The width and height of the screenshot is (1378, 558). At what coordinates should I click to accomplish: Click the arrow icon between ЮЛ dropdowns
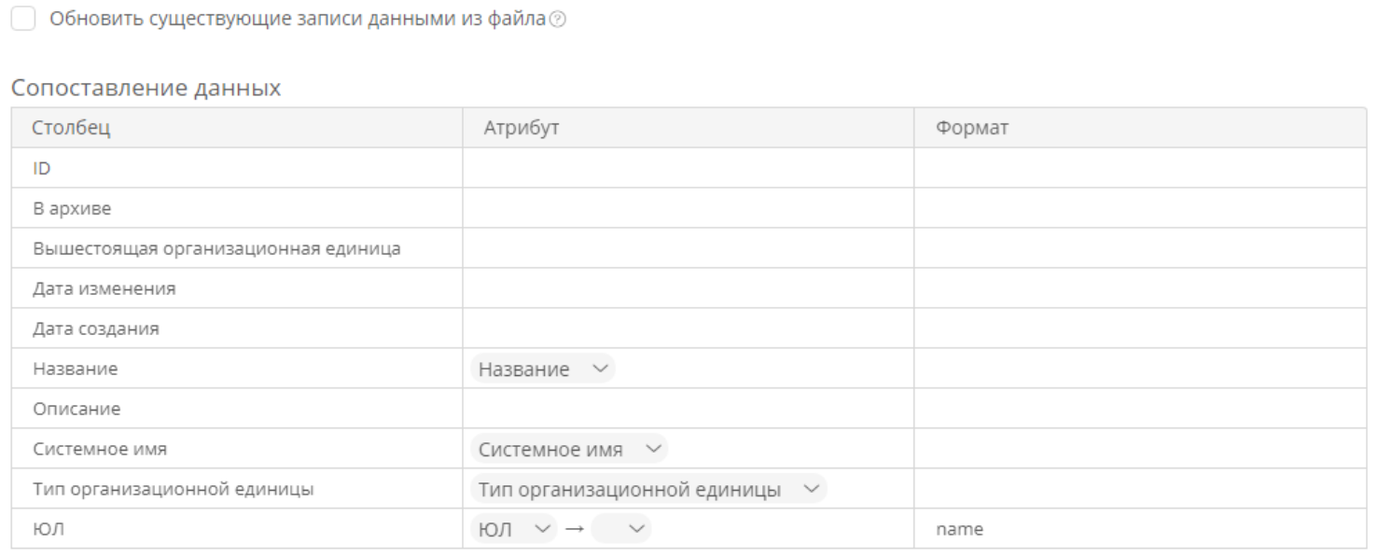(574, 529)
